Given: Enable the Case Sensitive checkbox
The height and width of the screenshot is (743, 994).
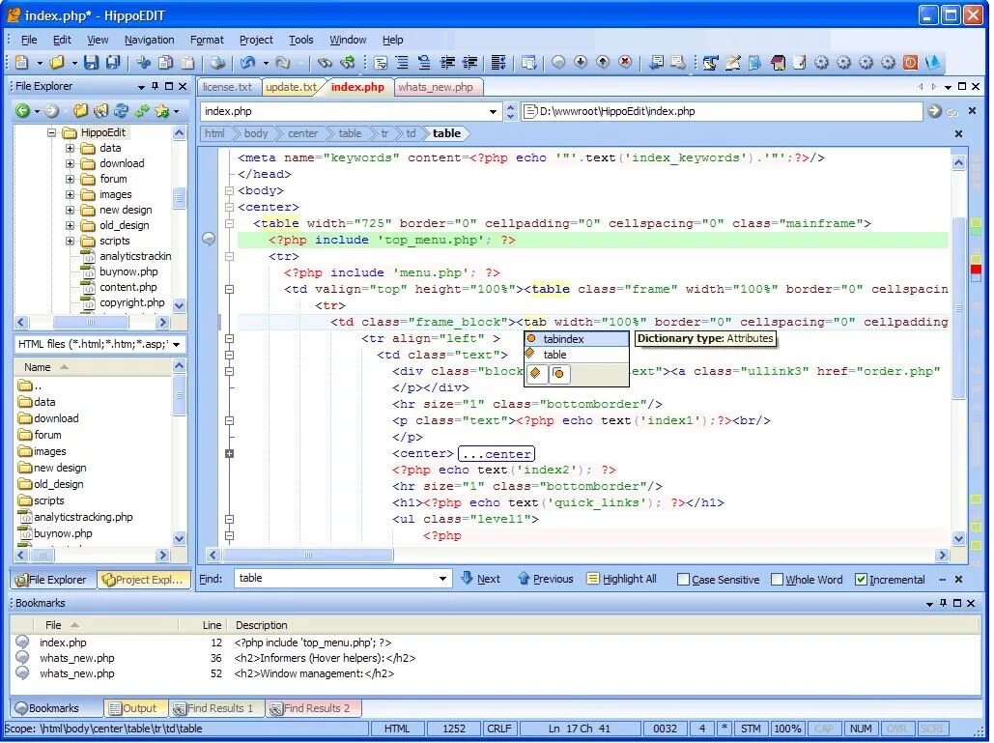Looking at the screenshot, I should point(683,580).
